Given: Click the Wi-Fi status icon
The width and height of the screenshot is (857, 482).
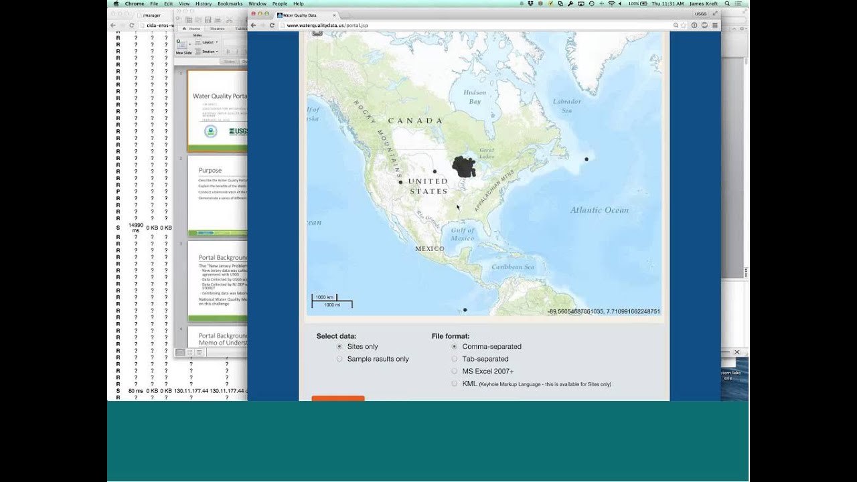Looking at the screenshot, I should coord(611,3).
